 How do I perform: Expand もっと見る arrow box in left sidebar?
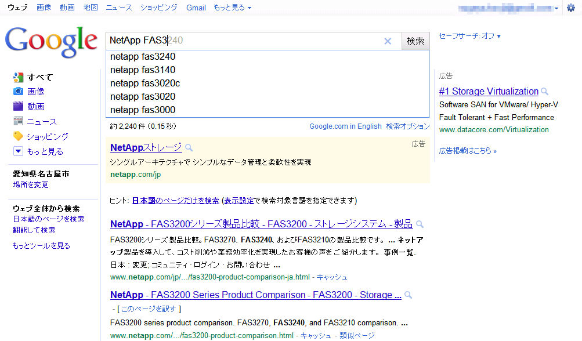coord(18,151)
